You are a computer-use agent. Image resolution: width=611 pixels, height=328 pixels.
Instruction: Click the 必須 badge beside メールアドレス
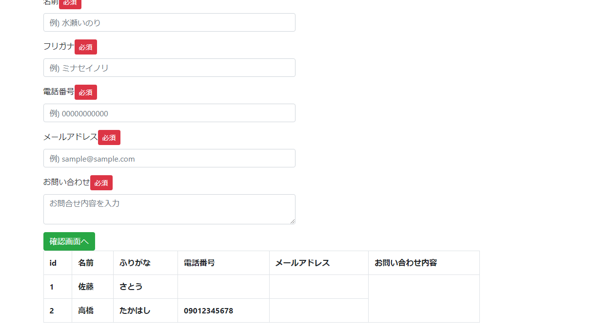click(109, 138)
